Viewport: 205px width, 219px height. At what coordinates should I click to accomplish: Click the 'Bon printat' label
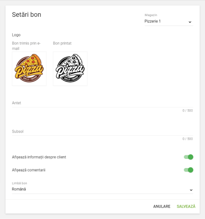(62, 43)
